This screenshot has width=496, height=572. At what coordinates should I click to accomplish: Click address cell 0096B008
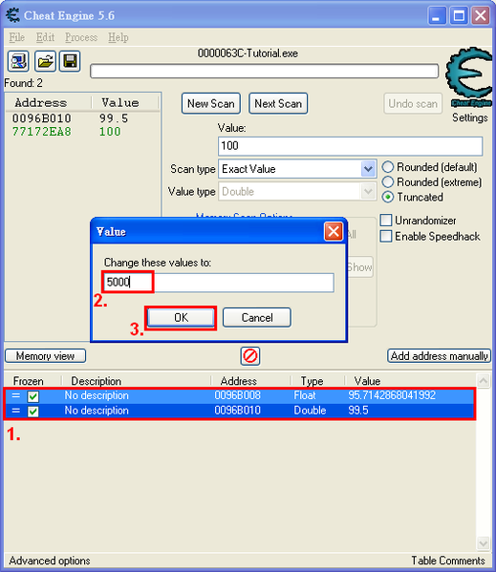coord(238,395)
